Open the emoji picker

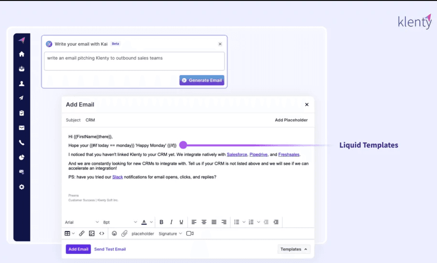click(114, 233)
